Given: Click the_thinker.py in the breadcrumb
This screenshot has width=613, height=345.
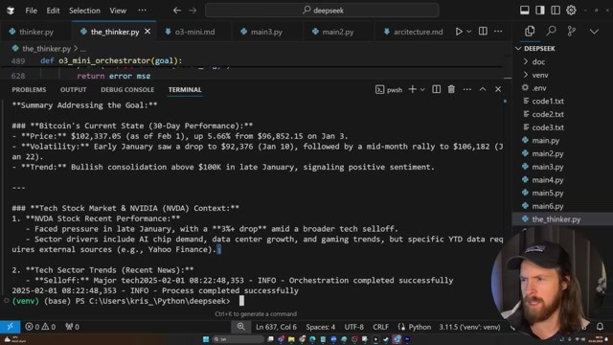Looking at the screenshot, I should 46,49.
